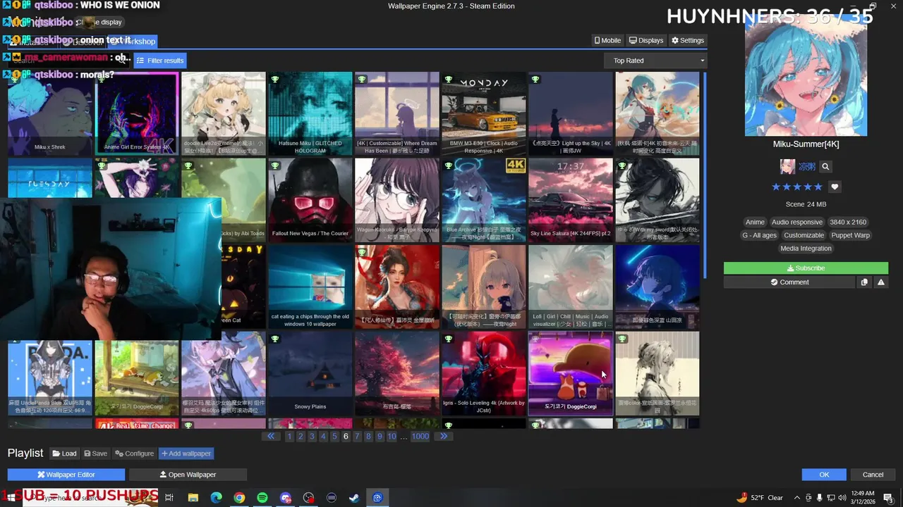The width and height of the screenshot is (903, 507).
Task: Select Igris - Solo Leveling 4k wallpaper
Action: click(x=484, y=374)
